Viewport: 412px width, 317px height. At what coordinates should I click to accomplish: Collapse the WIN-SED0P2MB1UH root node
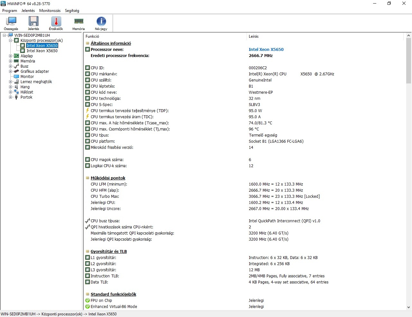click(x=4, y=35)
